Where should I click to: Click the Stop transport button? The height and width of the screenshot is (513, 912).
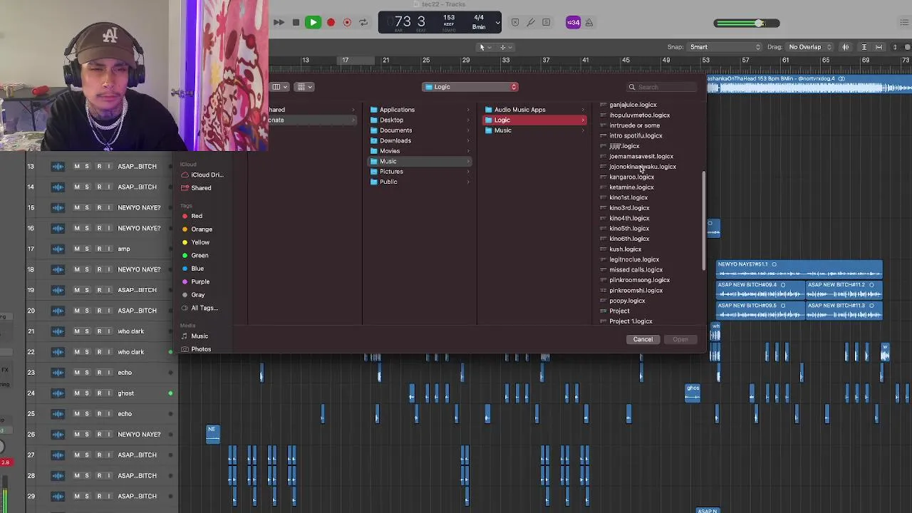pos(296,22)
